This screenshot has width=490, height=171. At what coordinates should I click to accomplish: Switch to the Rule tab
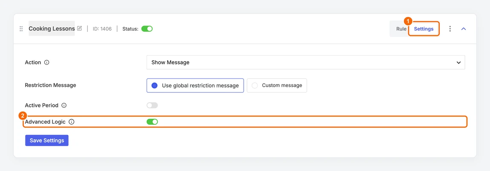click(401, 29)
